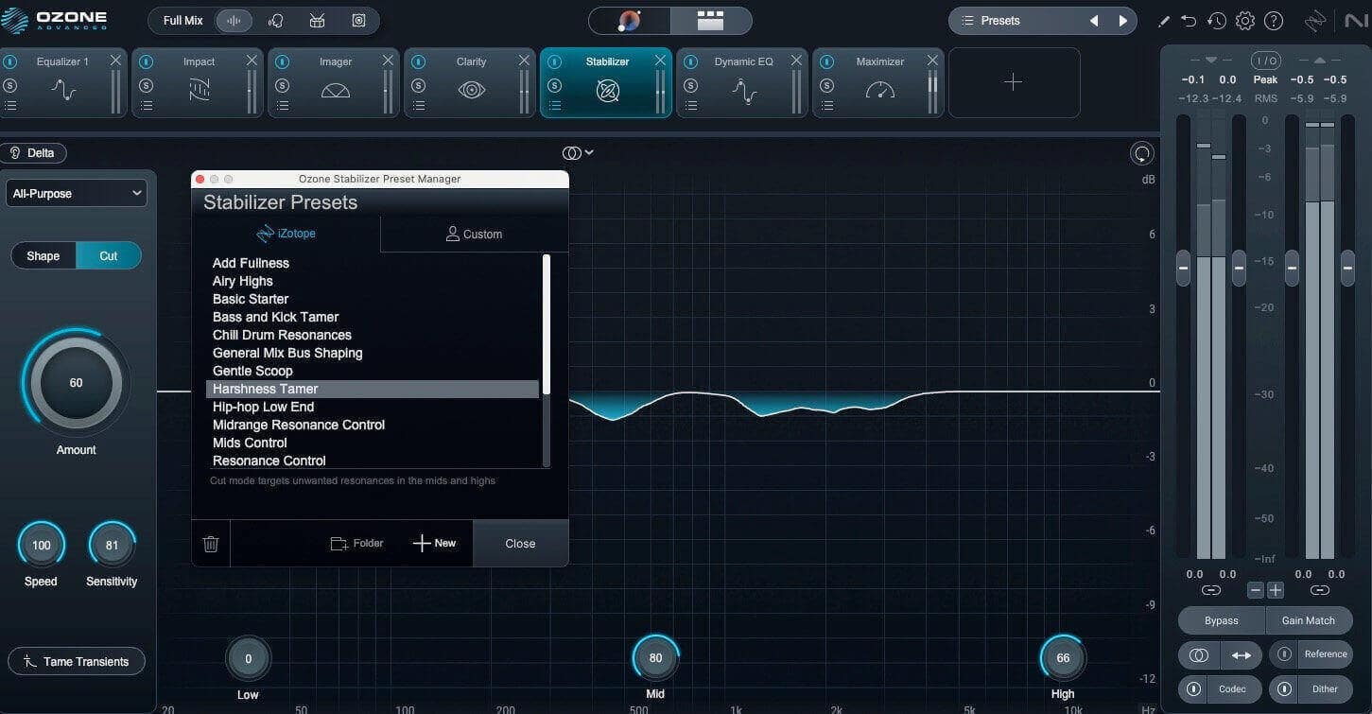Click the Stabilizer module icon
The height and width of the screenshot is (714, 1372).
[x=608, y=91]
